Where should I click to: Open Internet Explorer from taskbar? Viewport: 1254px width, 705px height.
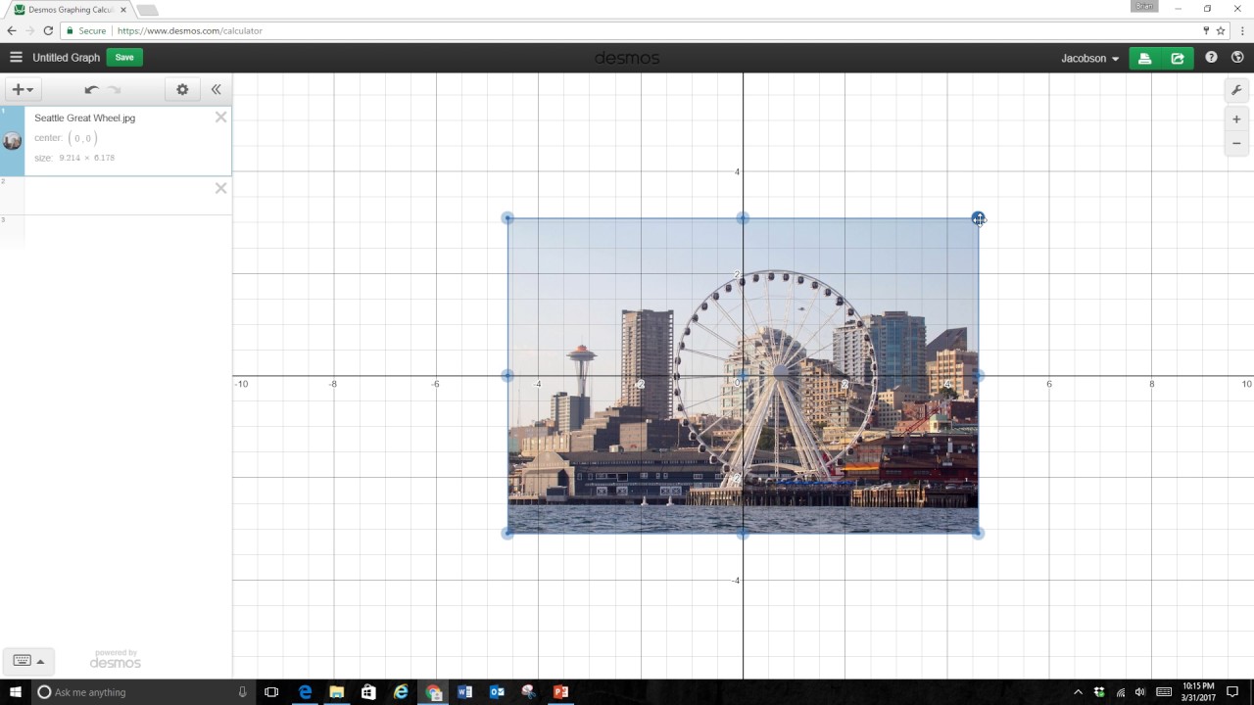(401, 692)
